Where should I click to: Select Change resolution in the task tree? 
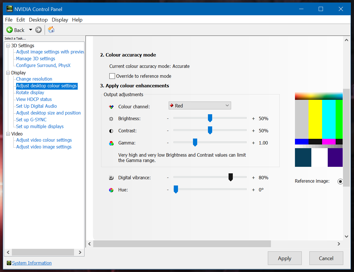click(x=34, y=79)
